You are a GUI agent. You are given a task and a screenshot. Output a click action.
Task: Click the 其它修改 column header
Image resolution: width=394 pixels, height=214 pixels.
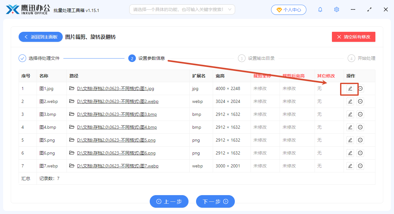(x=326, y=76)
